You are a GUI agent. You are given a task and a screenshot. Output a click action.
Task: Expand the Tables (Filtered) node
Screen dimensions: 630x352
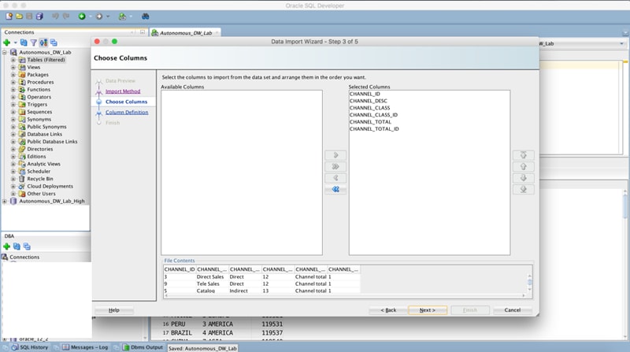13,60
